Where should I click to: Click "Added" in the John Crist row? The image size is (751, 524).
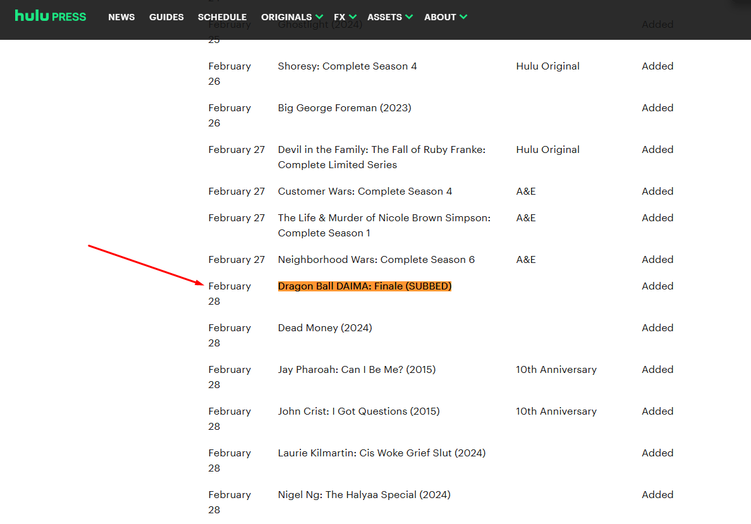tap(657, 411)
